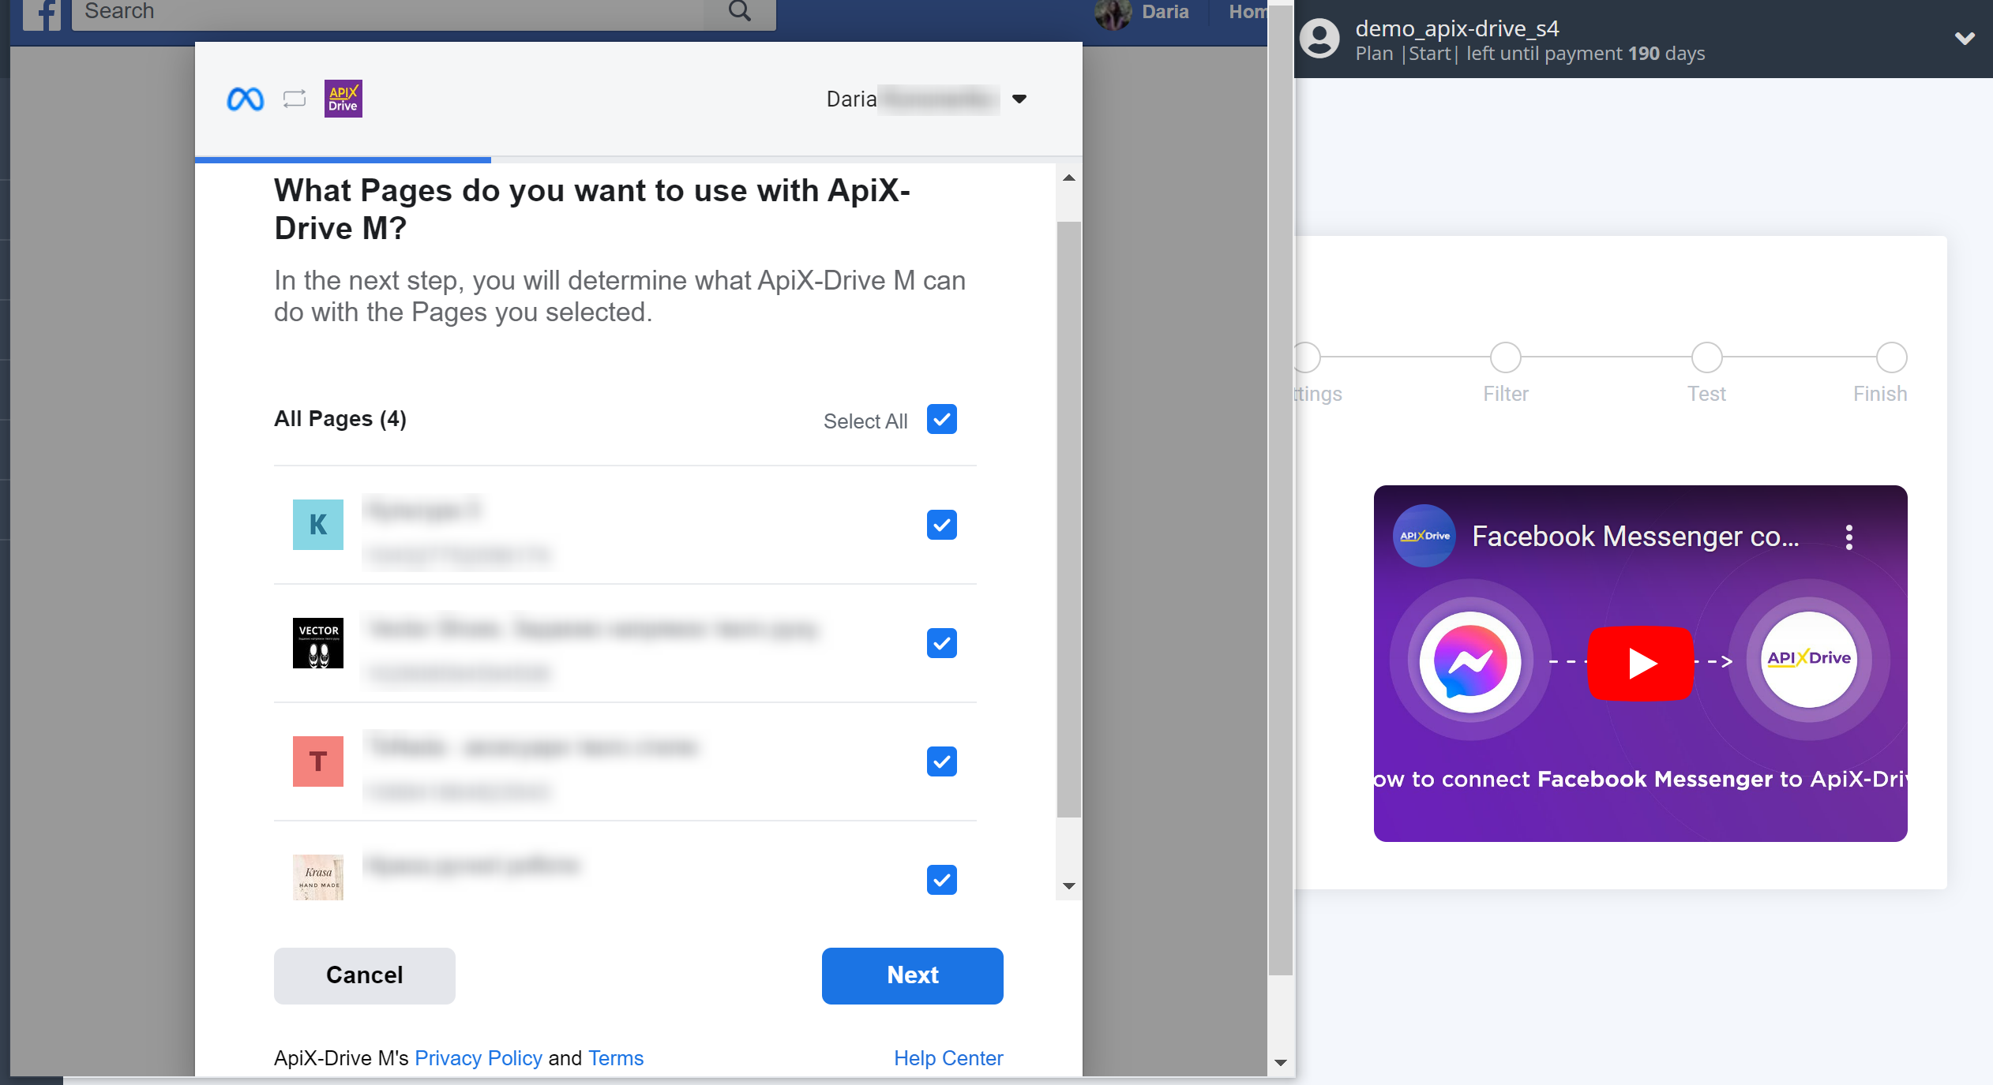
Task: Open the Help Center link
Action: tap(948, 1058)
